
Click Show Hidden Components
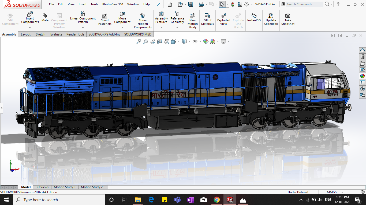143,21
